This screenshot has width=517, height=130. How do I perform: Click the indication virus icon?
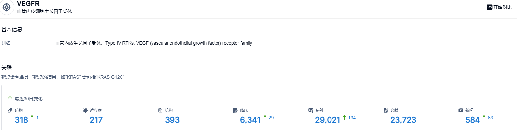85,110
